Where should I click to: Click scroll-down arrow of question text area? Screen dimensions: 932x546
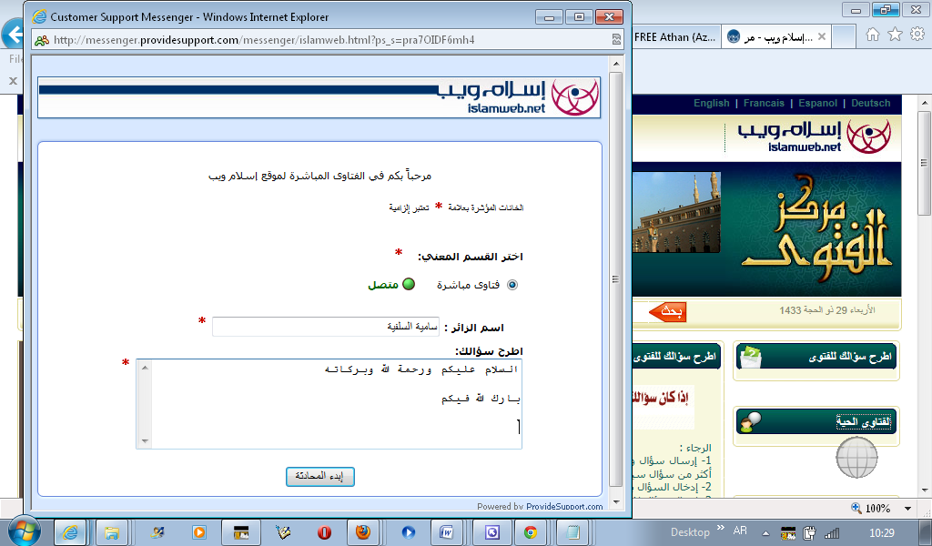pyautogui.click(x=145, y=440)
